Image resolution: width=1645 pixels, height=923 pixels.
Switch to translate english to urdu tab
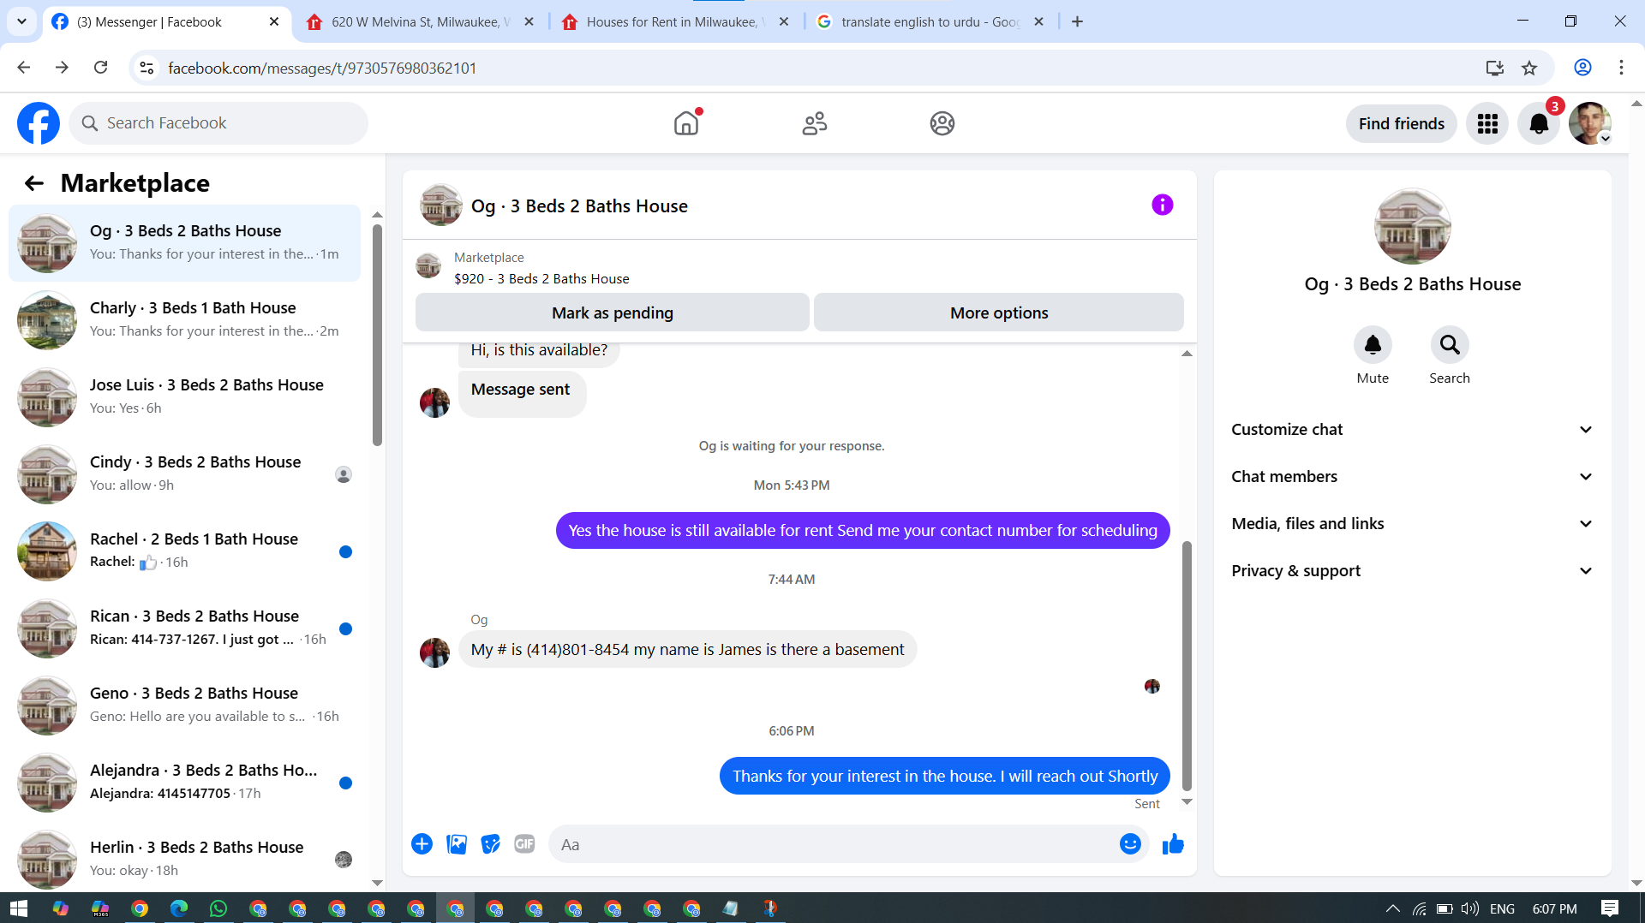point(928,22)
